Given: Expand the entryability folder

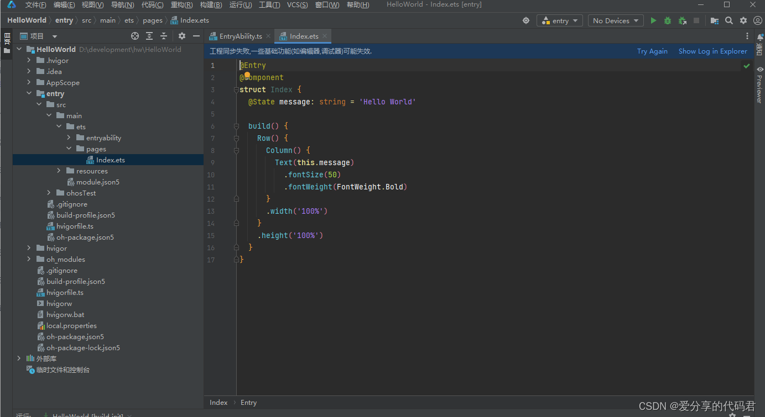Looking at the screenshot, I should click(x=69, y=138).
